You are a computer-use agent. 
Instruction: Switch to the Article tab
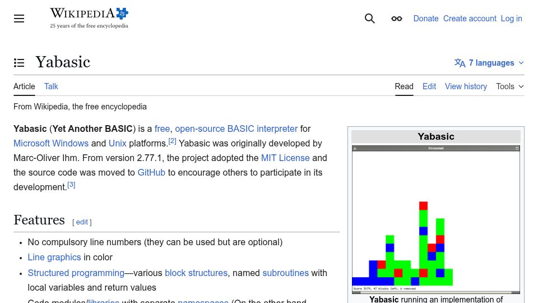click(x=24, y=86)
